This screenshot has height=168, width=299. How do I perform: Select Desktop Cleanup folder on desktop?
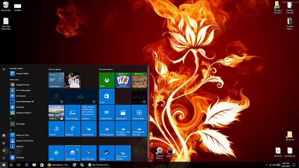(290, 7)
